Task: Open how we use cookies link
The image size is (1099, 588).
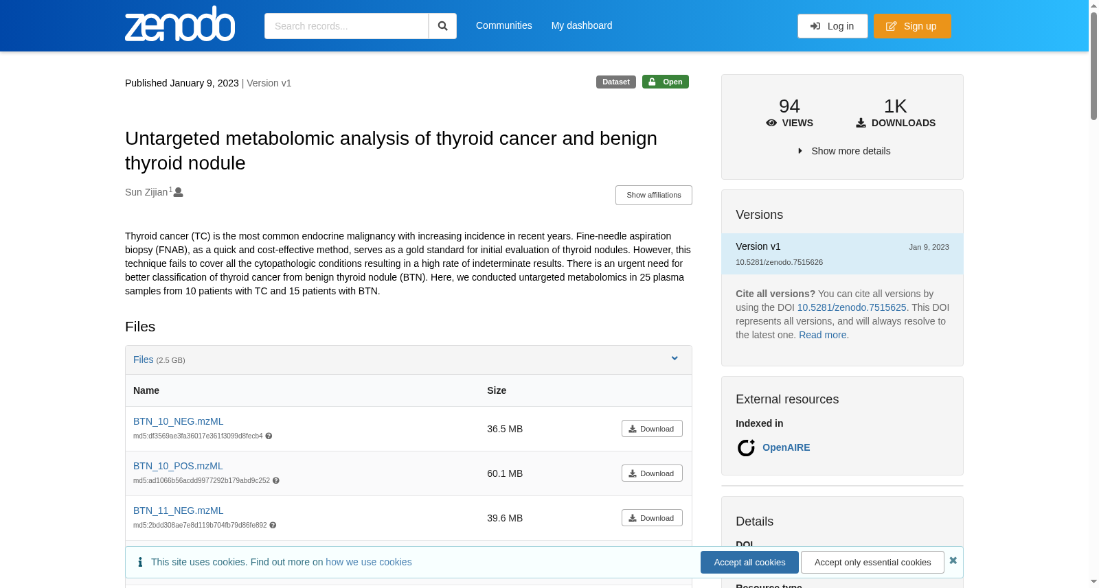Action: tap(369, 562)
